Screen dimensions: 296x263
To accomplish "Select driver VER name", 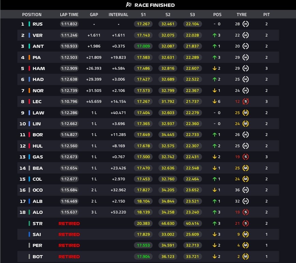I will coord(37,35).
